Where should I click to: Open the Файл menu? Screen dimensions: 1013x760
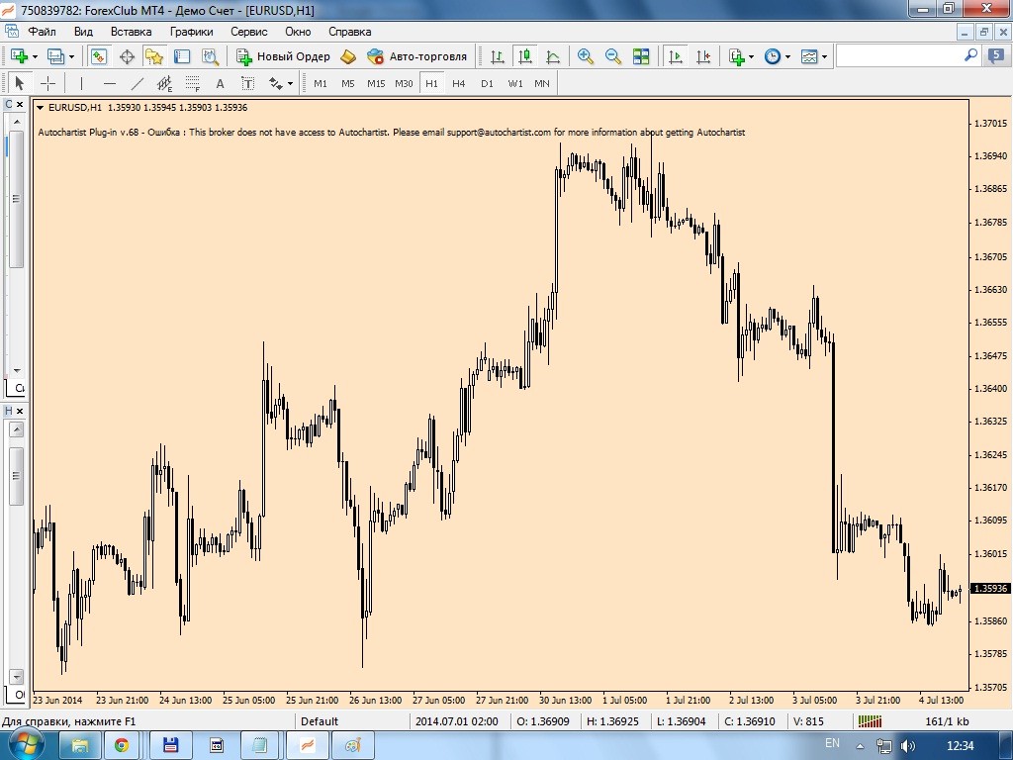[42, 32]
